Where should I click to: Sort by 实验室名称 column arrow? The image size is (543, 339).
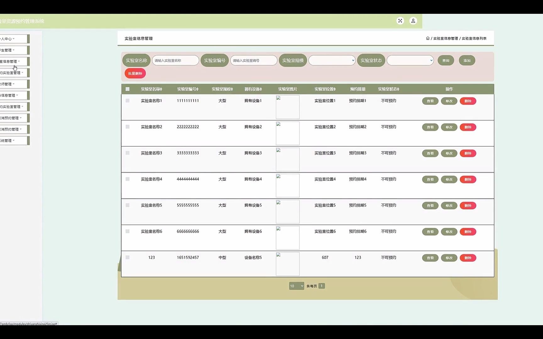tap(161, 89)
